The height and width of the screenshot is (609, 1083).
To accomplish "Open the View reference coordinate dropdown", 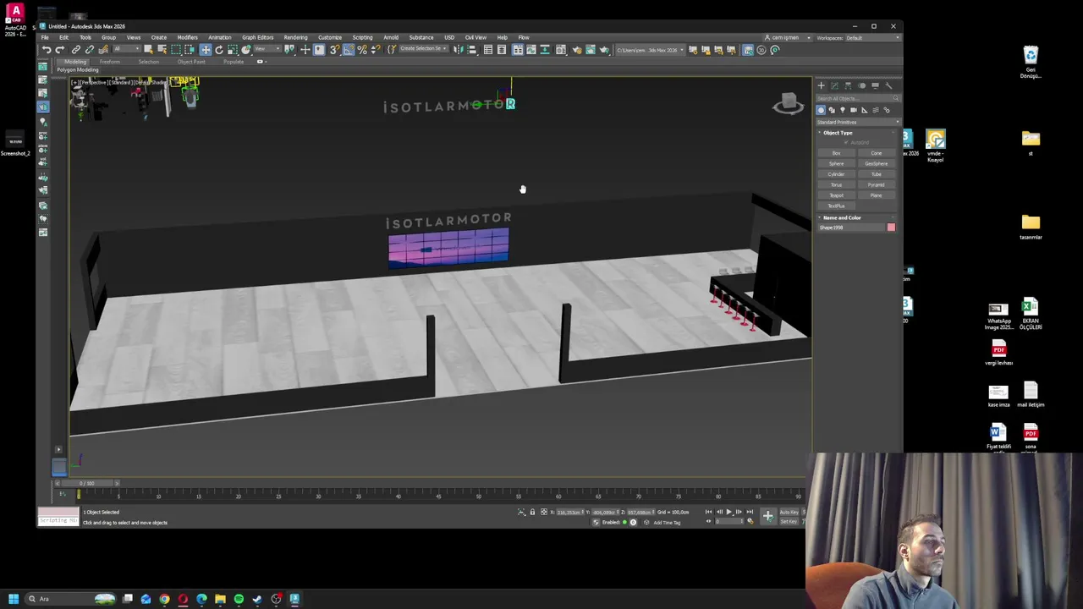I will (267, 49).
